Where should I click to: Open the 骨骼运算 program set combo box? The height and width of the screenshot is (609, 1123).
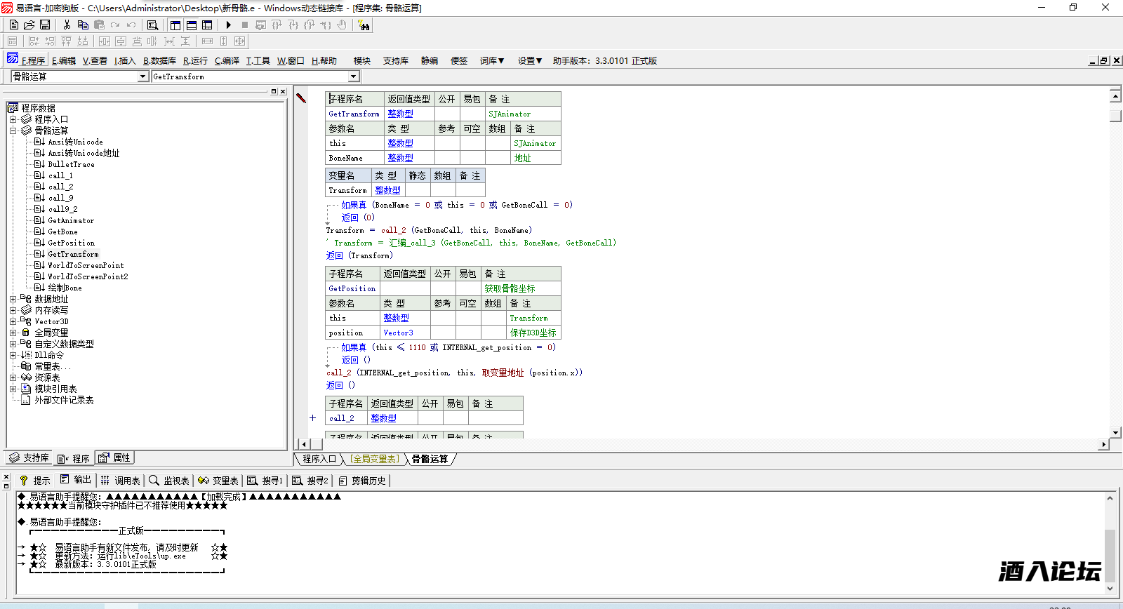79,76
